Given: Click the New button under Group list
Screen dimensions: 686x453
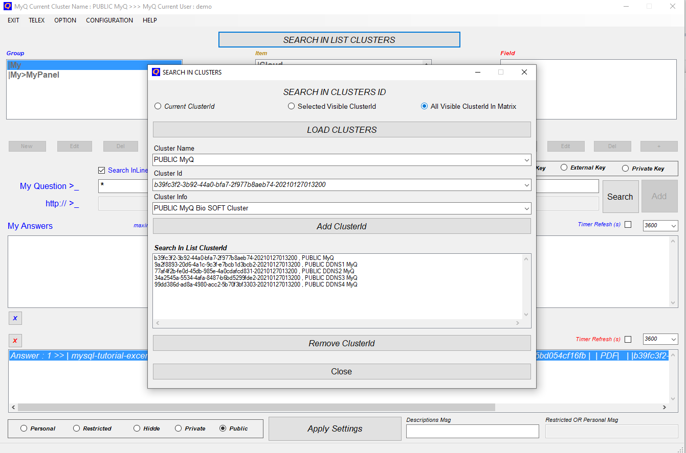Looking at the screenshot, I should (27, 146).
